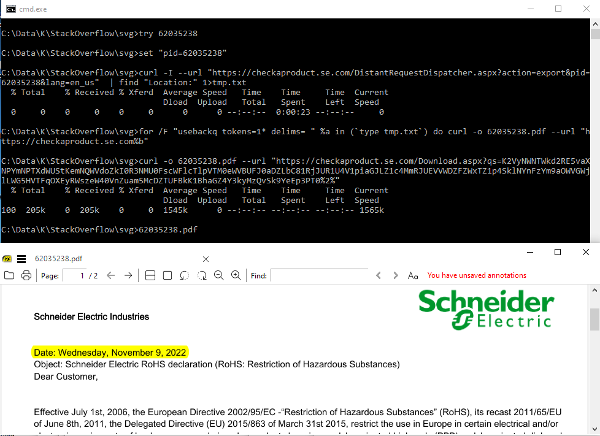Image resolution: width=600 pixels, height=436 pixels.
Task: Click the PDF viewer scrollbar down arrow
Action: coord(594,429)
